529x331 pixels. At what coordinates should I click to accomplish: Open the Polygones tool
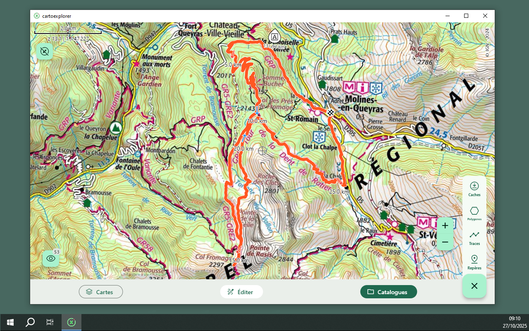474,213
